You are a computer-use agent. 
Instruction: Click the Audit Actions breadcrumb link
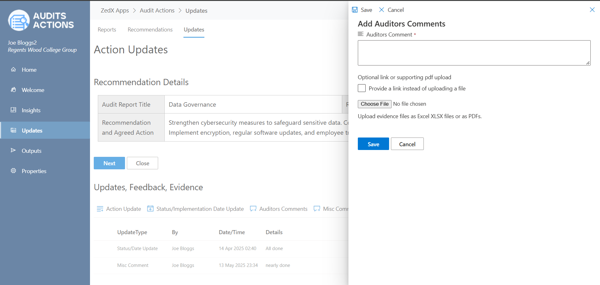pos(157,10)
